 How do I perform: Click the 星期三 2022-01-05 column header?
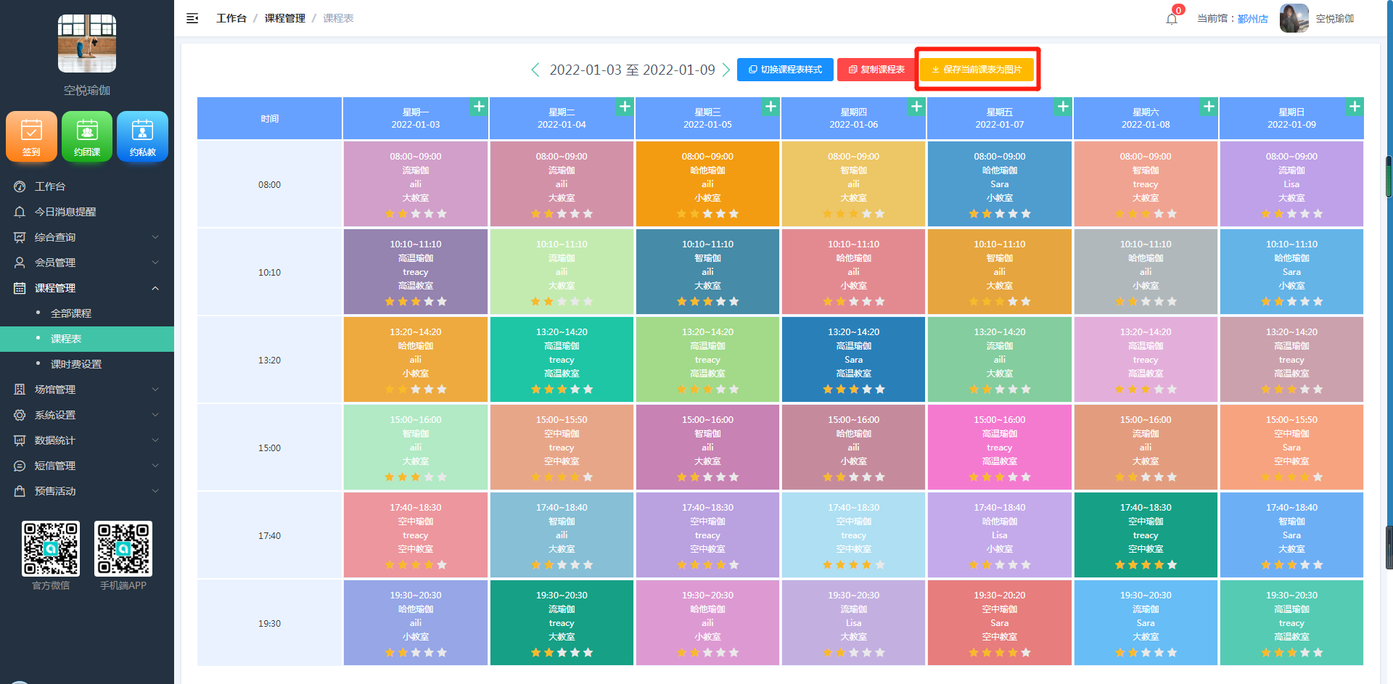point(707,118)
